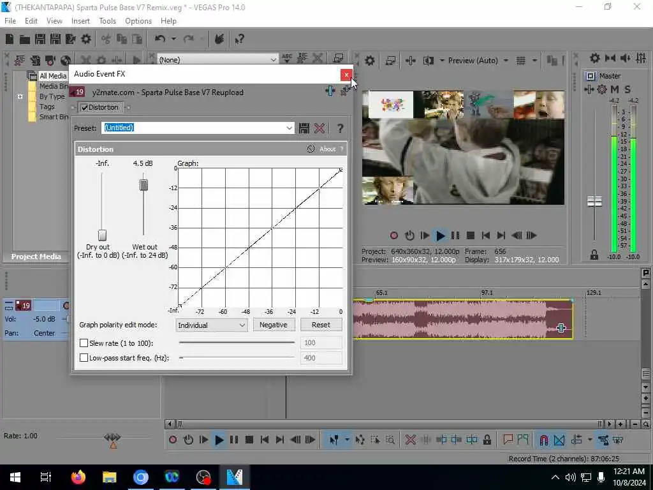
Task: Click the plug-in help question mark
Action: click(341, 128)
